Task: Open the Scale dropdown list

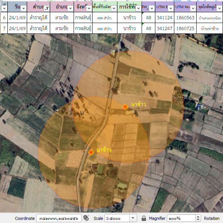Action: click(x=133, y=218)
